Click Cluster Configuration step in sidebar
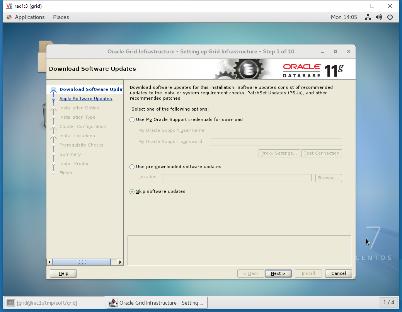The height and width of the screenshot is (312, 402). (x=83, y=126)
